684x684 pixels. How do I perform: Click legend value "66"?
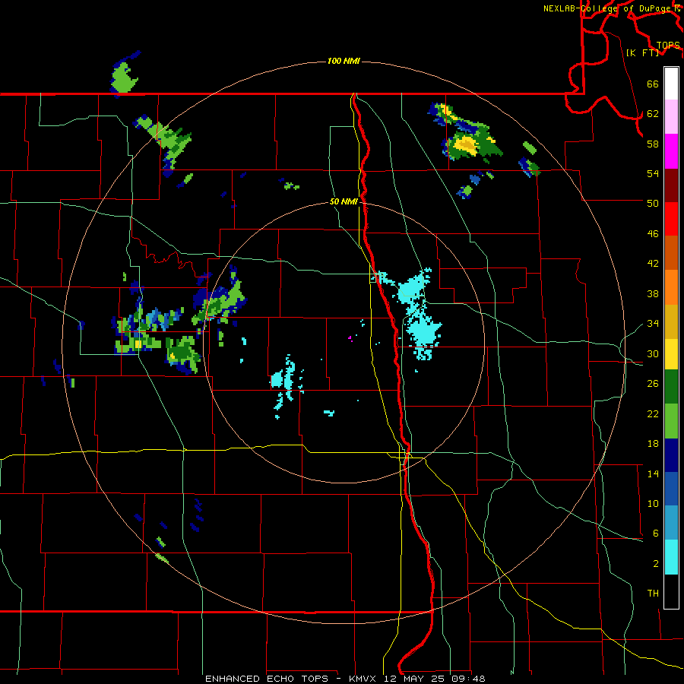653,84
